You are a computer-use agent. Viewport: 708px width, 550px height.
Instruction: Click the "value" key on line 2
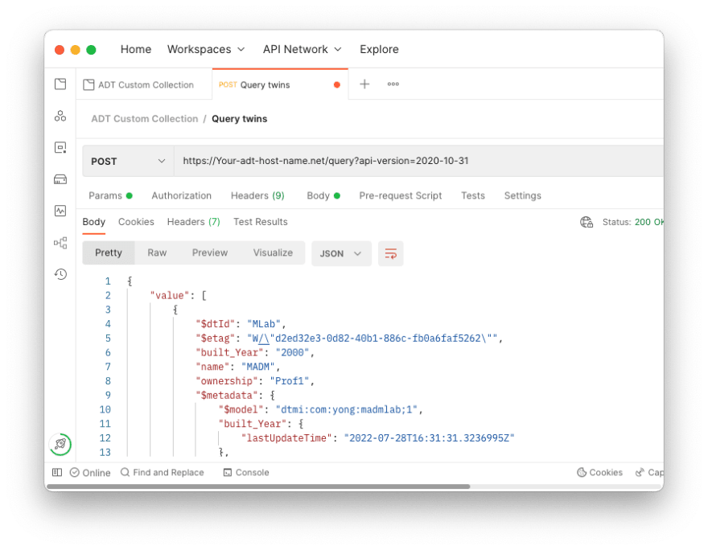(170, 296)
